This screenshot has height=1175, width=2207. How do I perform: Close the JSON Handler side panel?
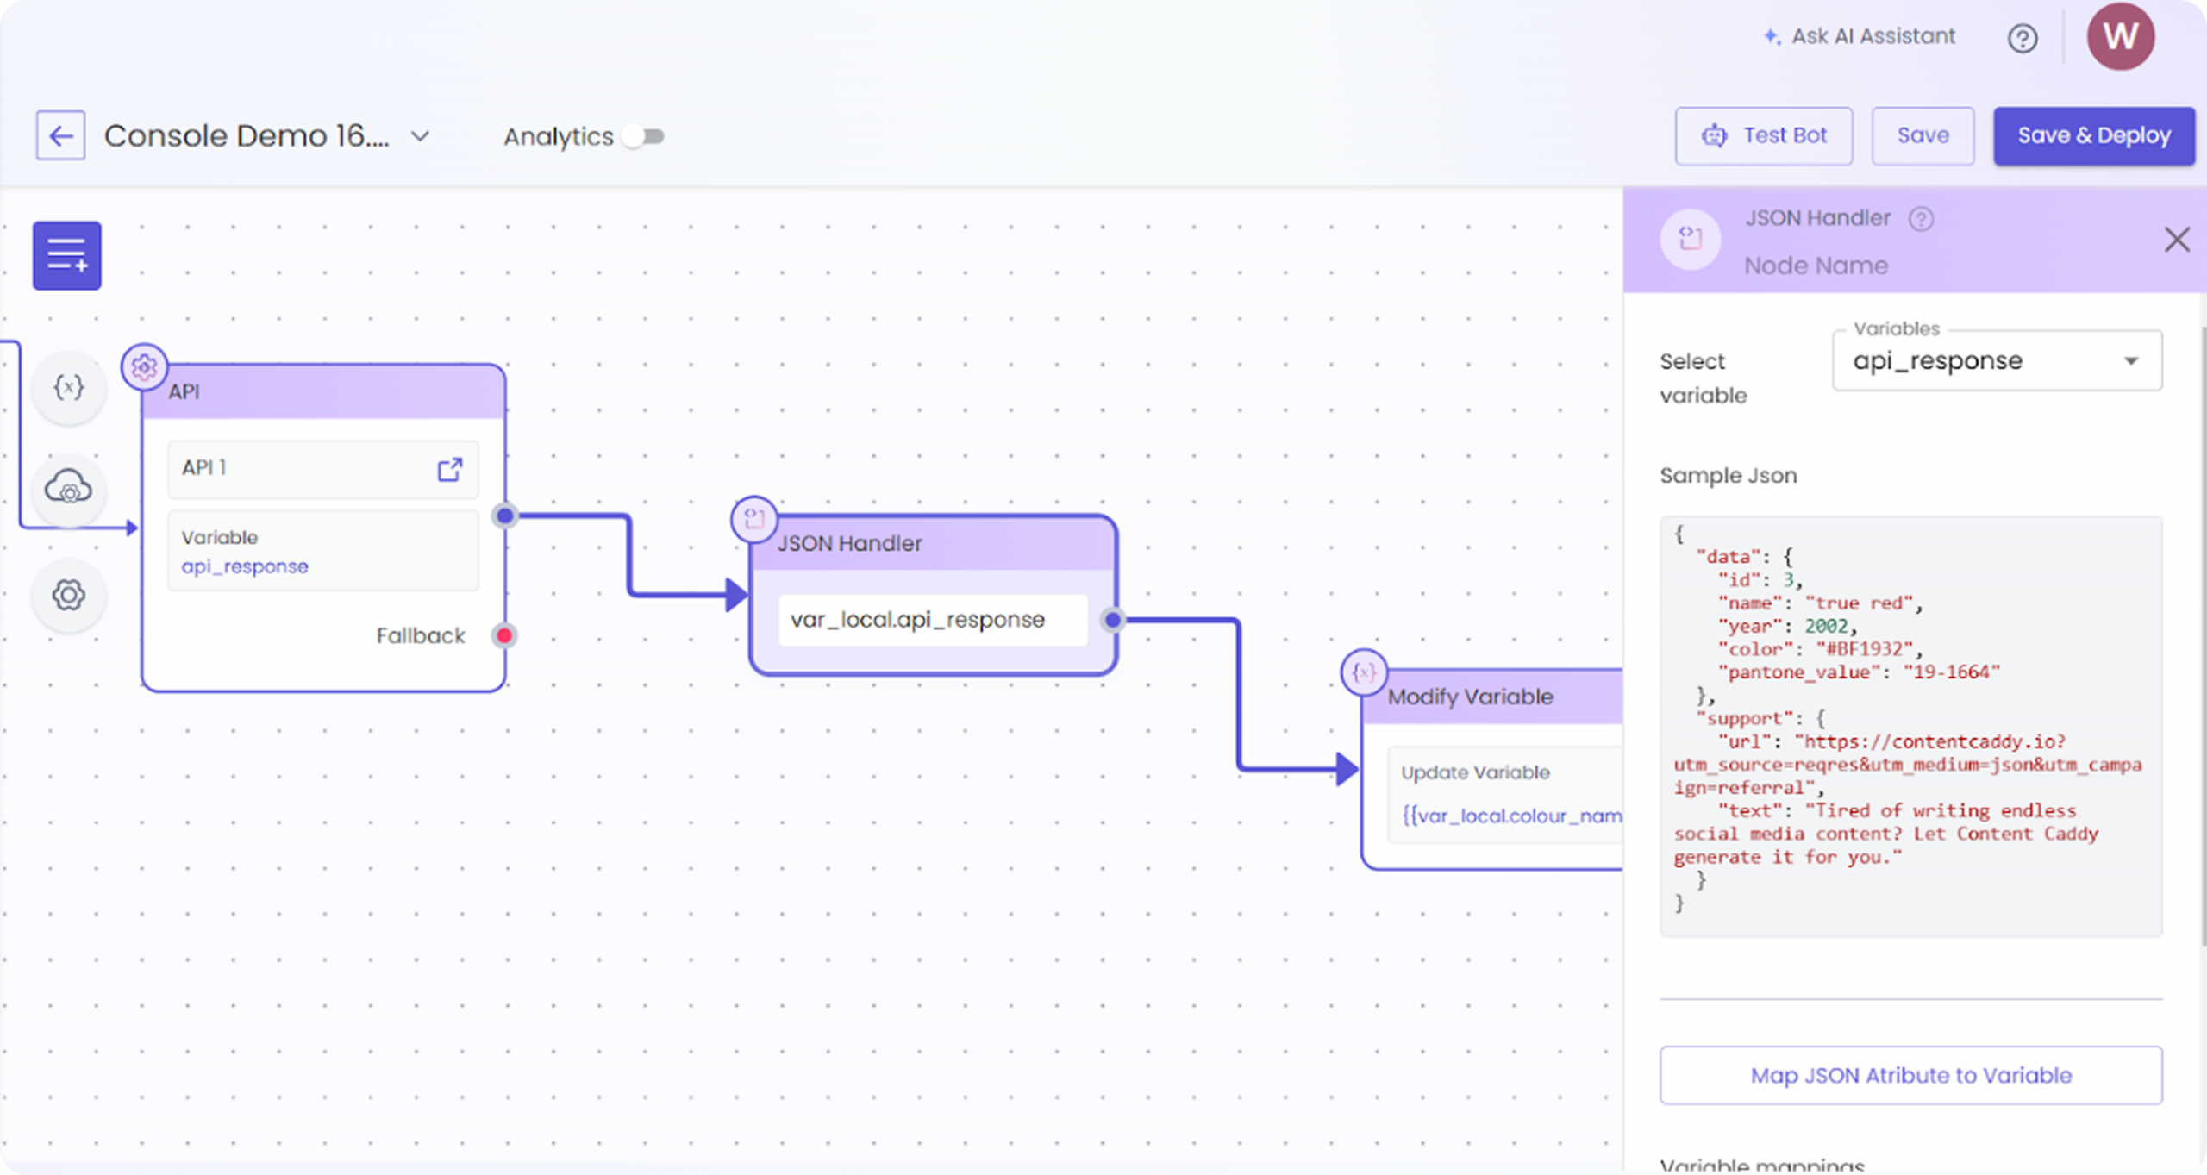pos(2177,240)
